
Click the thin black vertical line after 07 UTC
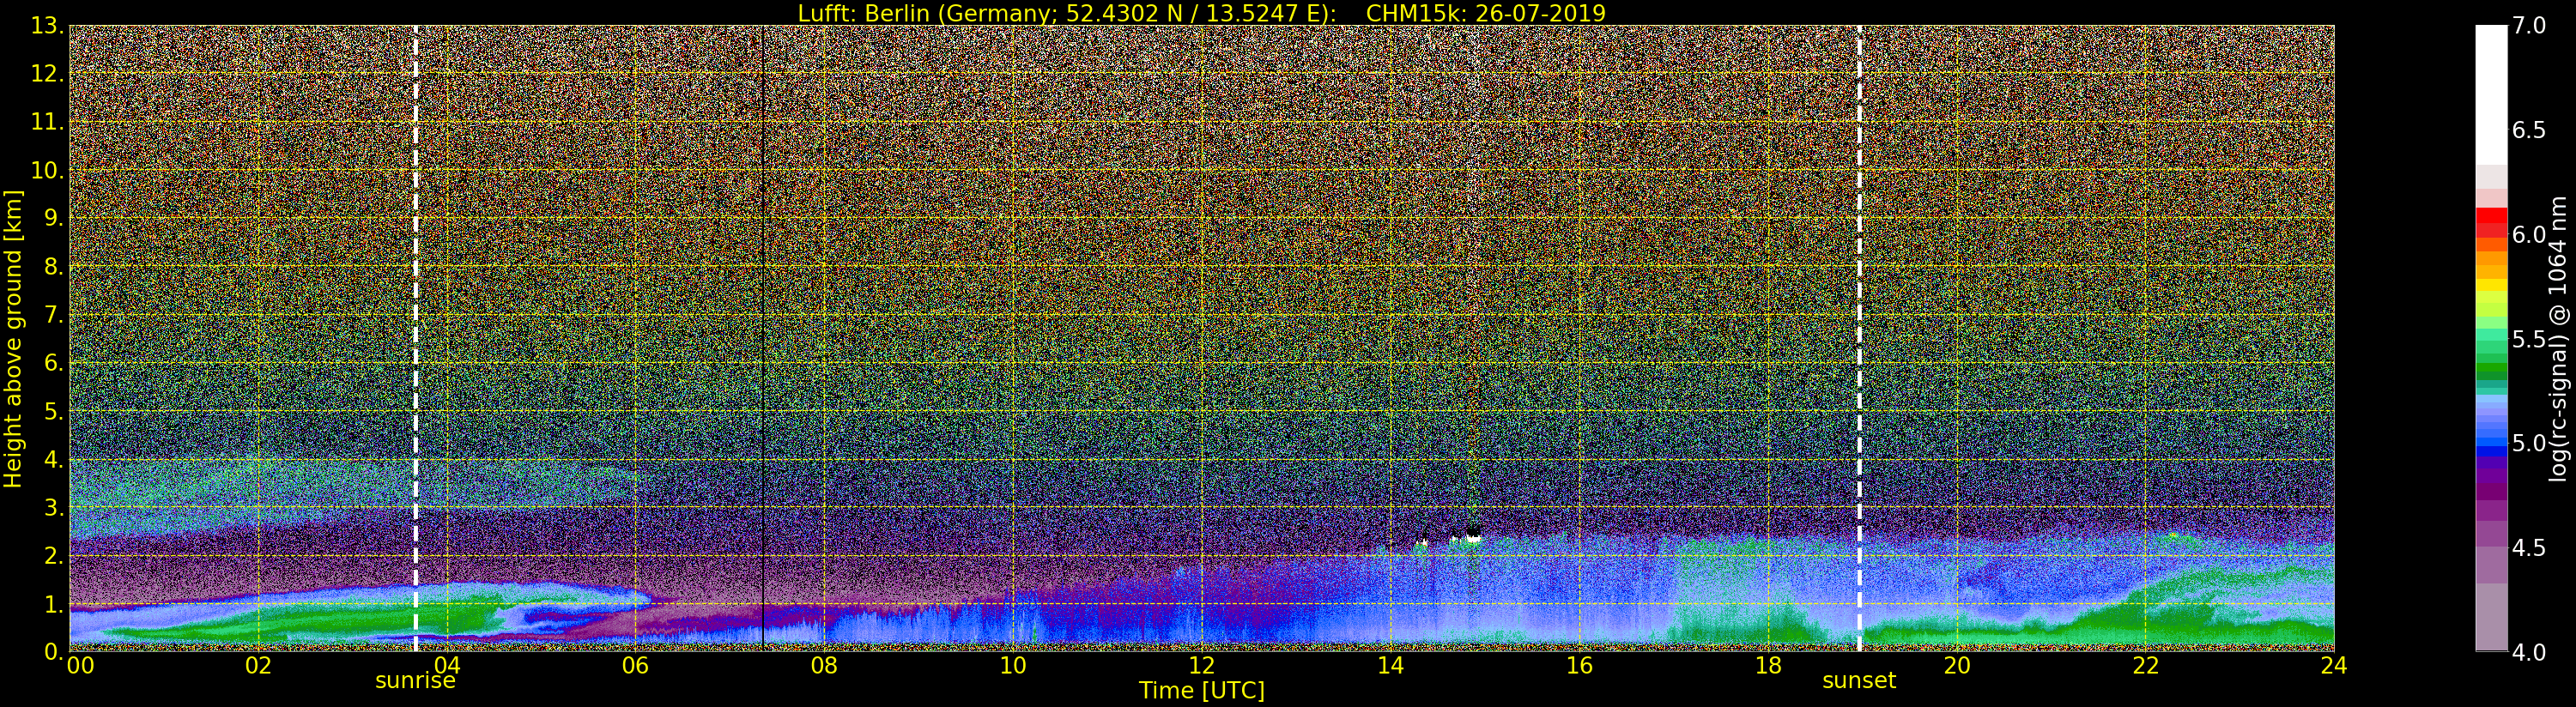click(x=762, y=339)
